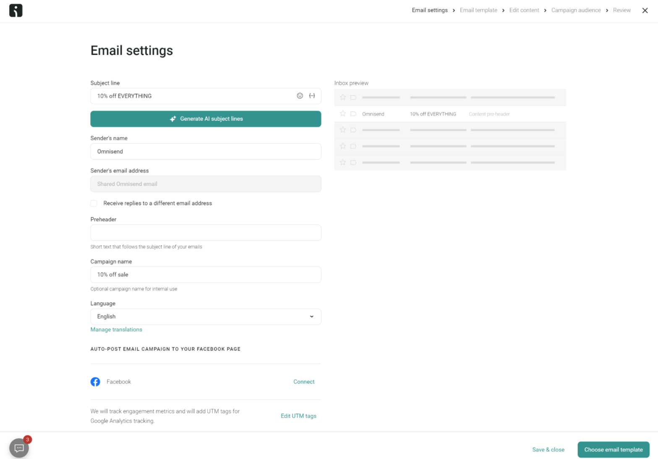
Task: Click Save & close
Action: pyautogui.click(x=548, y=450)
